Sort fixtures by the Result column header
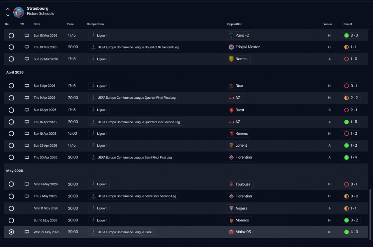The width and height of the screenshot is (373, 247). 348,24
